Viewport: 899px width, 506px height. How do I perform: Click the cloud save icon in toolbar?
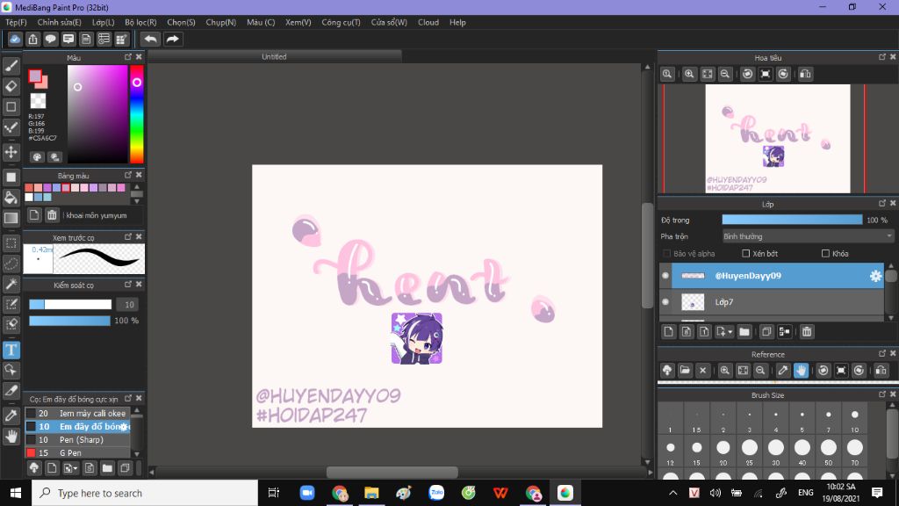(15, 39)
